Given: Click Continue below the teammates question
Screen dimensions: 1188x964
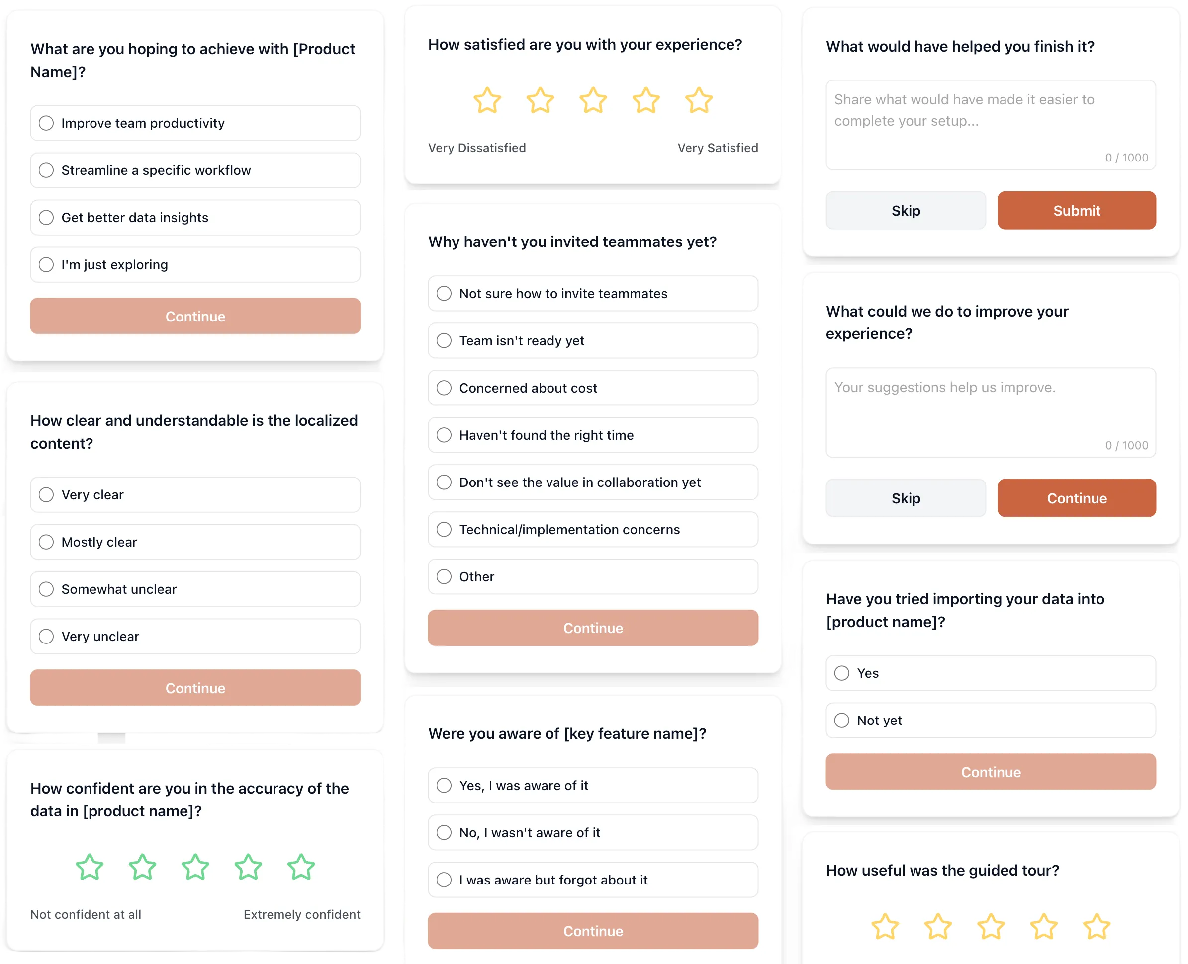Looking at the screenshot, I should point(592,628).
